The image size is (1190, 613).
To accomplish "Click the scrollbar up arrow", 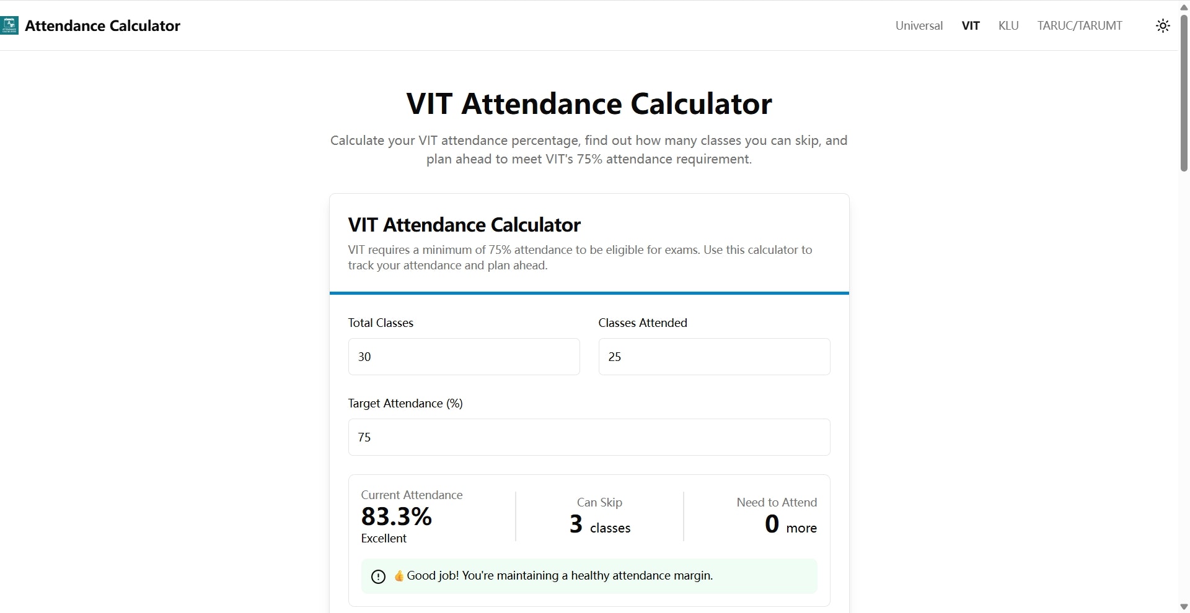I will click(1184, 7).
